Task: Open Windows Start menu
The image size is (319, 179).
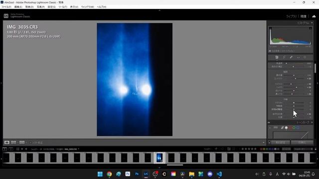Action: 100,174
